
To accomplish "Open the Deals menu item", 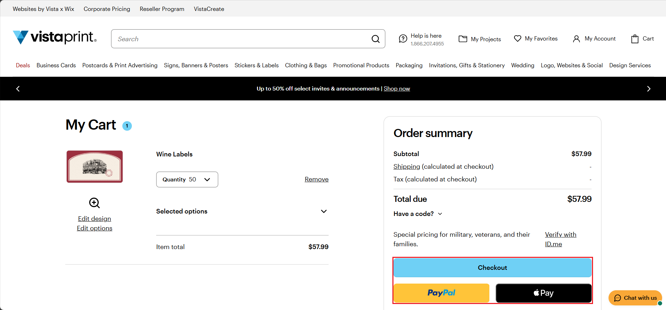I will (x=23, y=66).
